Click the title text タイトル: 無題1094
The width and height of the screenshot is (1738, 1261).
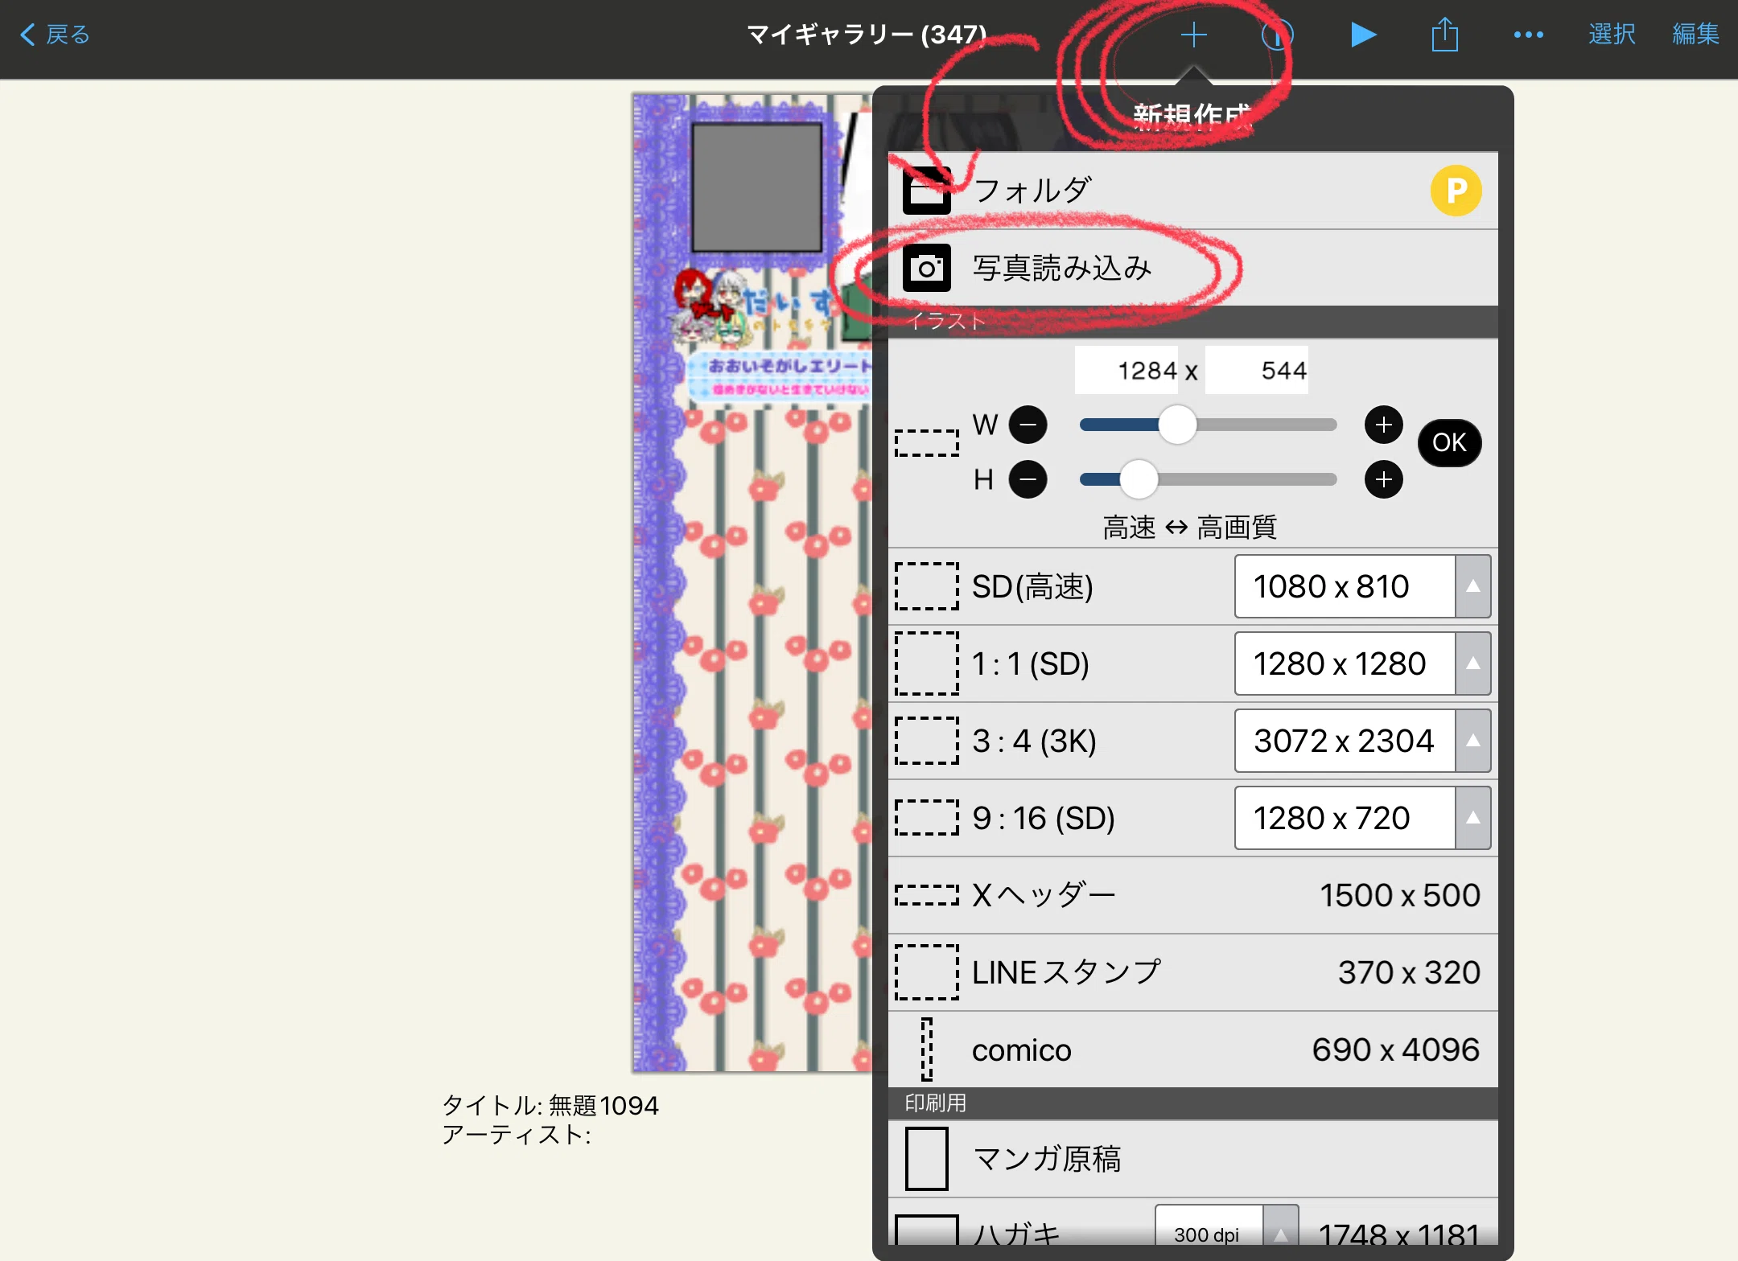point(550,1105)
